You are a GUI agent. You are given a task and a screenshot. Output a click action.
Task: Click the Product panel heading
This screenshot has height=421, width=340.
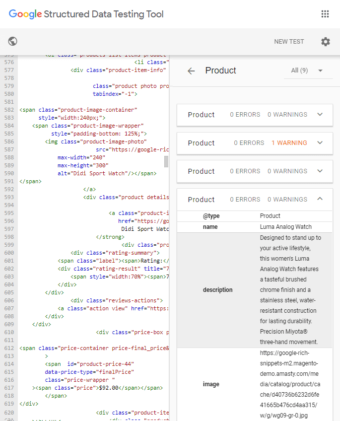tap(220, 70)
